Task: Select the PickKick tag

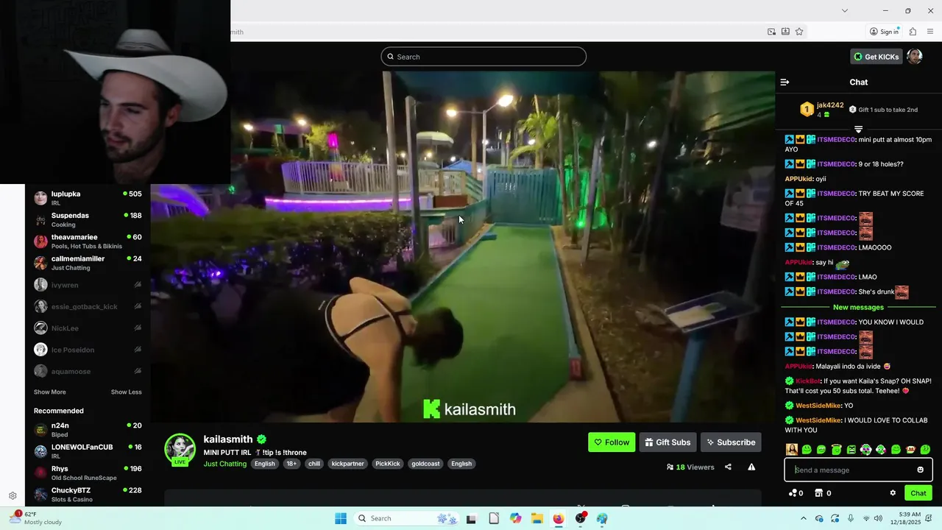Action: pos(388,464)
